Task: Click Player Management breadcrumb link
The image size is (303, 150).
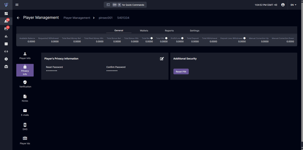Action: (x=77, y=18)
